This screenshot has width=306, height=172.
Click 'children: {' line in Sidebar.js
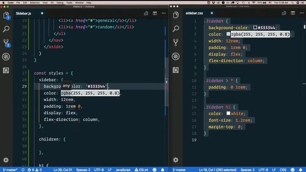click(x=52, y=139)
